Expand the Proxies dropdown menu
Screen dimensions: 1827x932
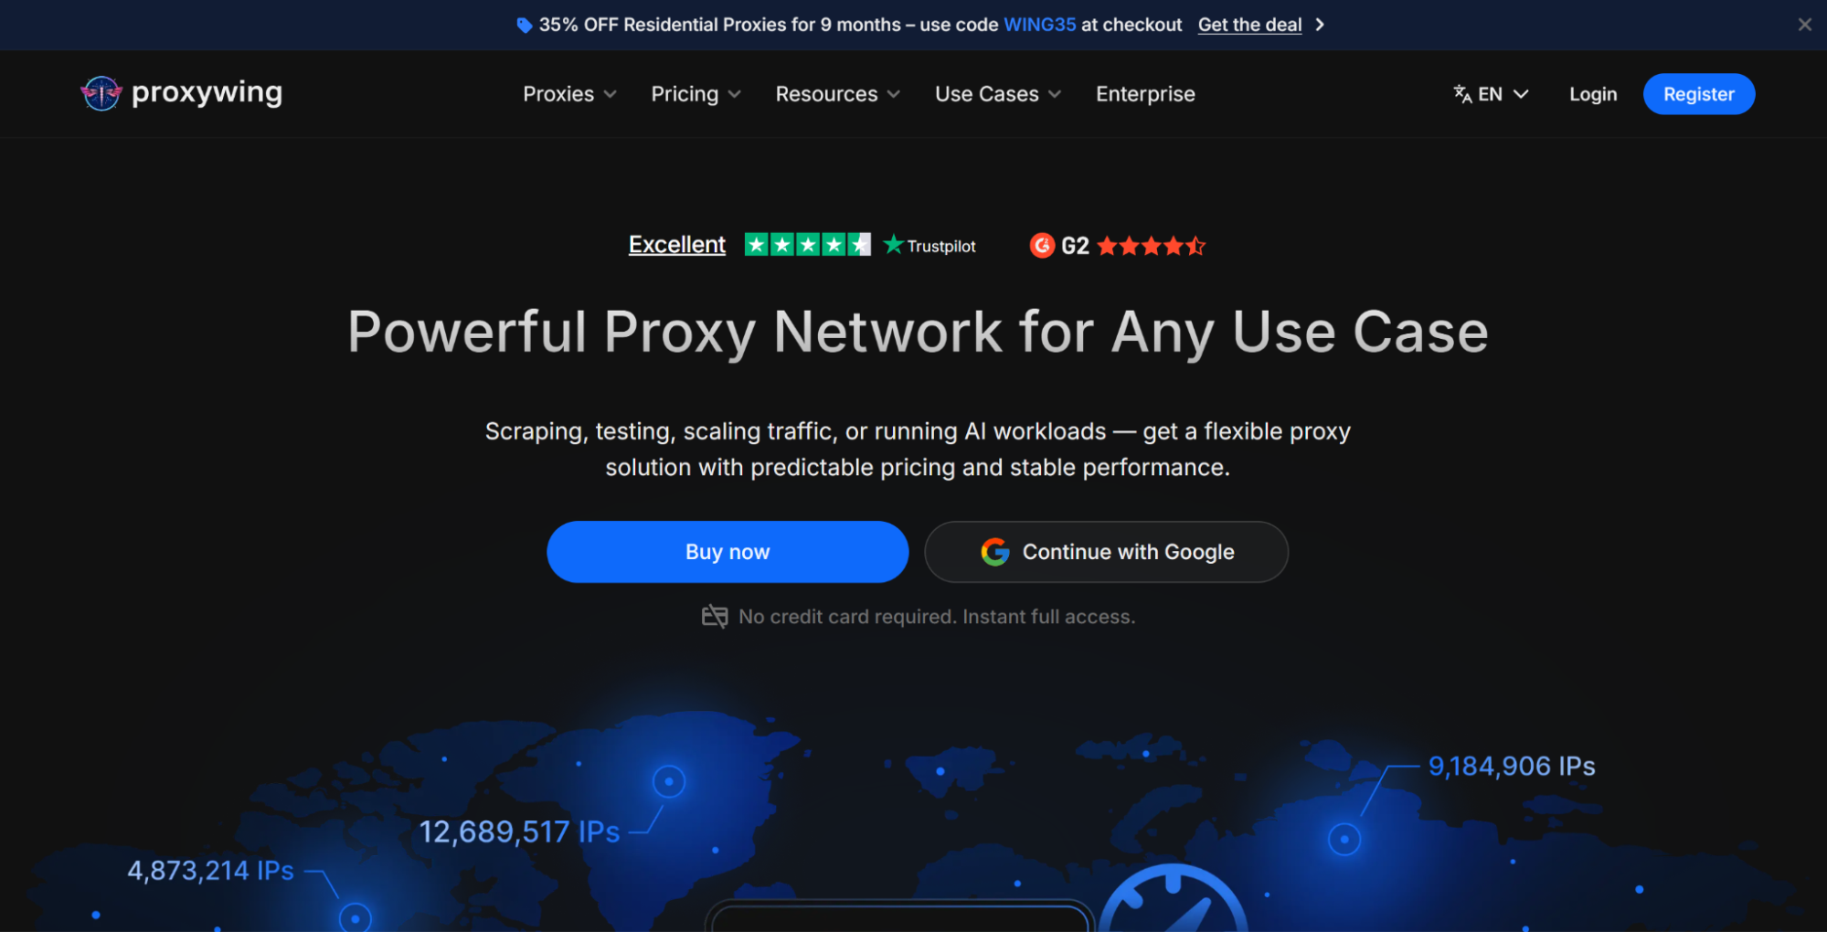tap(569, 94)
